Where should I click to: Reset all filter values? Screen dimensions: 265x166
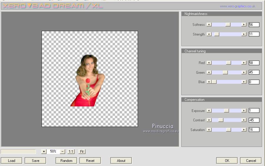coord(90,161)
